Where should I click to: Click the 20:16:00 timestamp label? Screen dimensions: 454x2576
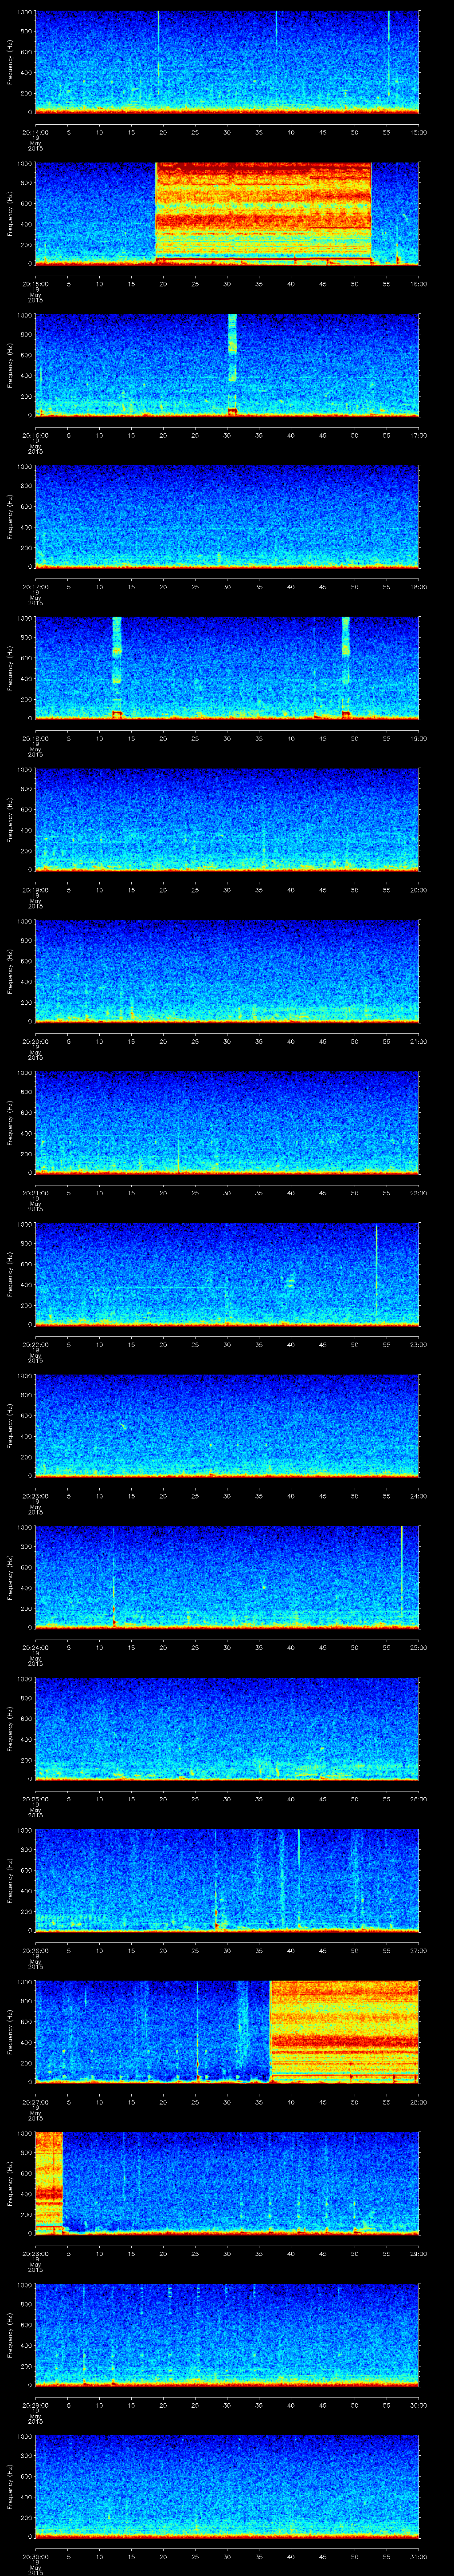35,435
